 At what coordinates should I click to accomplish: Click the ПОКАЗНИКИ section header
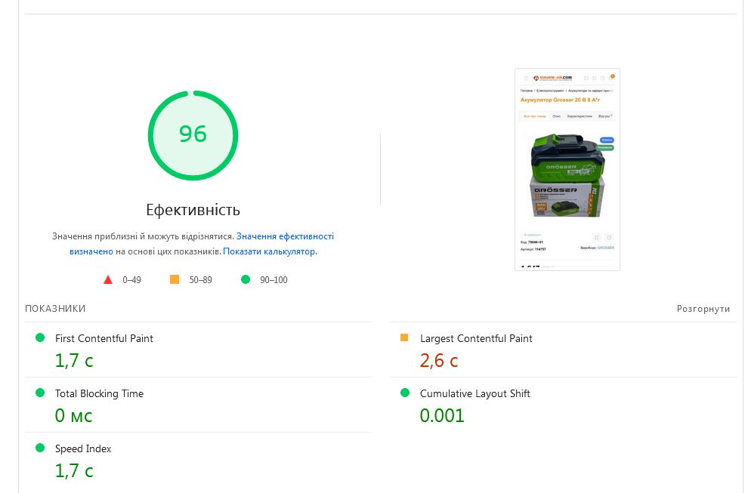pyautogui.click(x=55, y=309)
